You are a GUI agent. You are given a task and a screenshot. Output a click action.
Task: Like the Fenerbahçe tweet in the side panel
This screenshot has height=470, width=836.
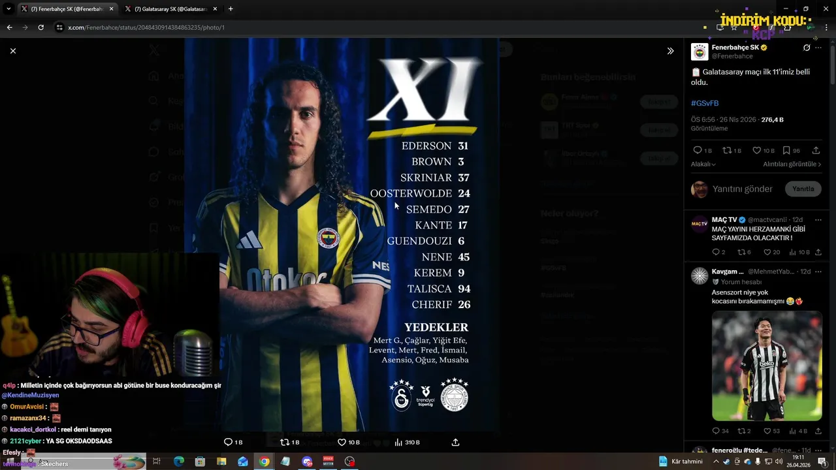[x=756, y=150]
